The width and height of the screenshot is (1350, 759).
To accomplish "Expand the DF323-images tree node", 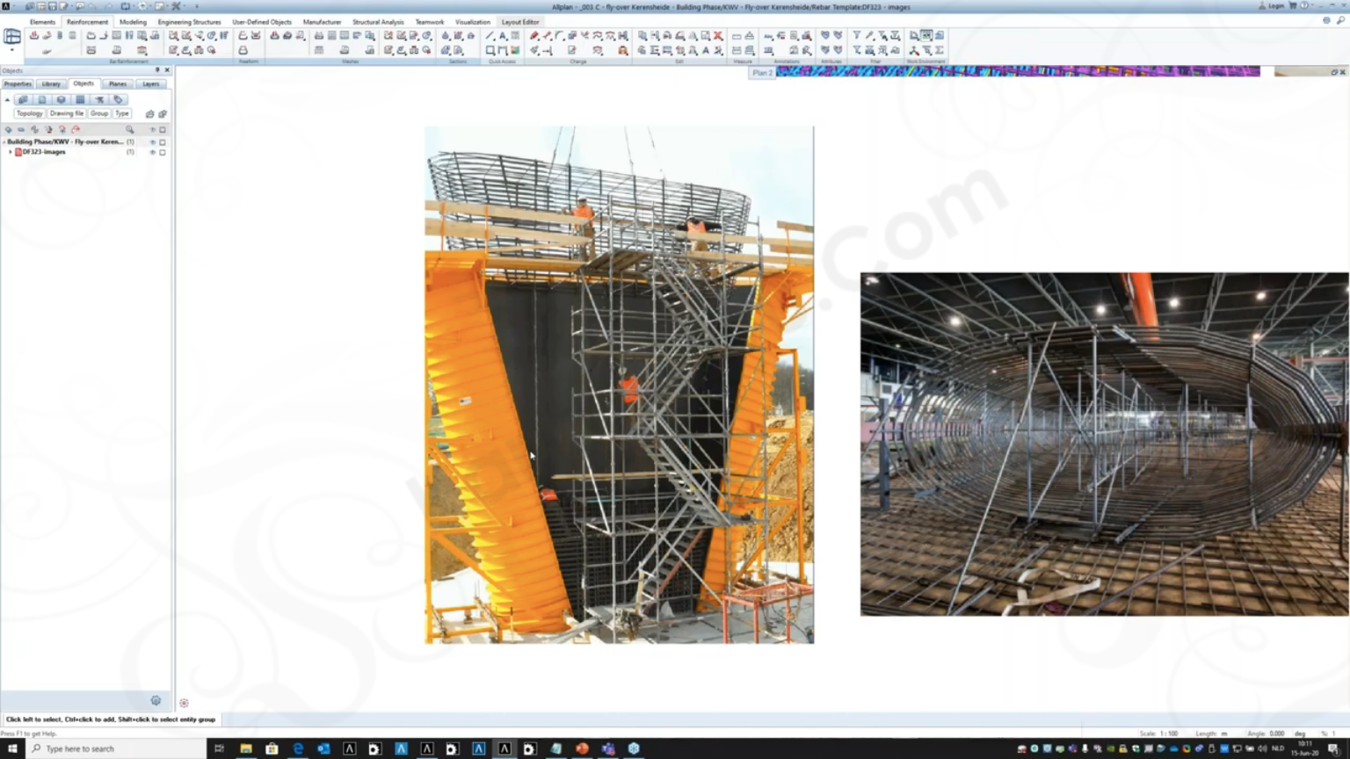I will [x=11, y=152].
